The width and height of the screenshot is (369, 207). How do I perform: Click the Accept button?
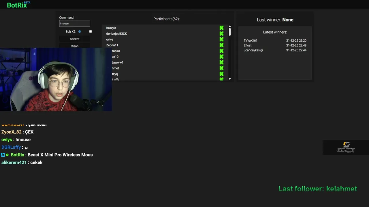coord(75,39)
